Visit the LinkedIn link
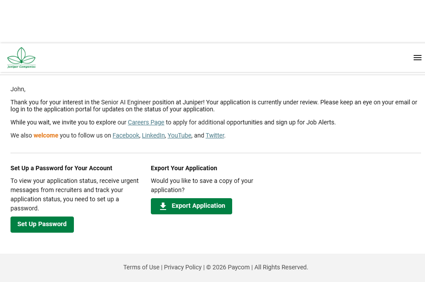The height and width of the screenshot is (282, 425). point(153,136)
